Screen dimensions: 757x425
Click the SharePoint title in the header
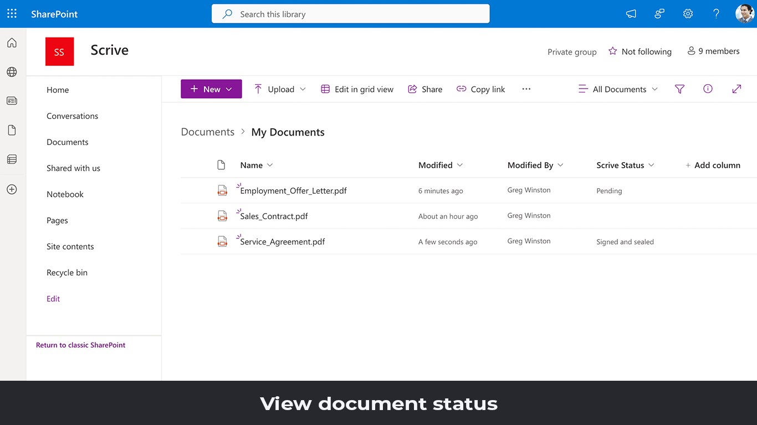54,14
